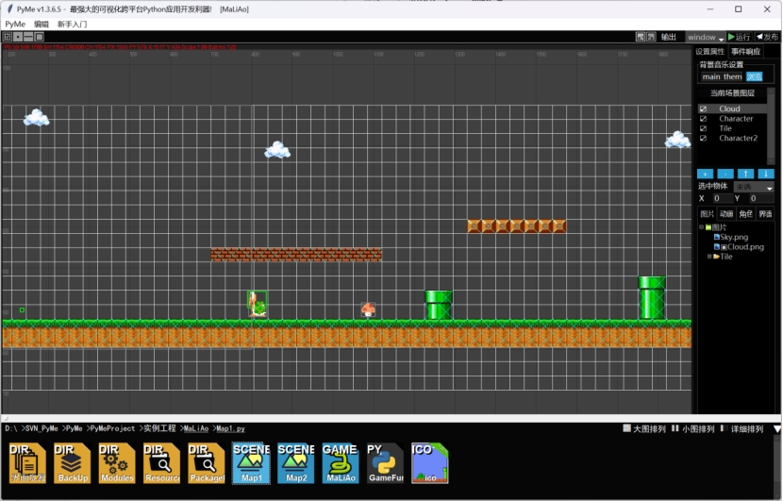This screenshot has width=783, height=501.
Task: Switch to the 图片 resource tab
Action: coord(708,214)
